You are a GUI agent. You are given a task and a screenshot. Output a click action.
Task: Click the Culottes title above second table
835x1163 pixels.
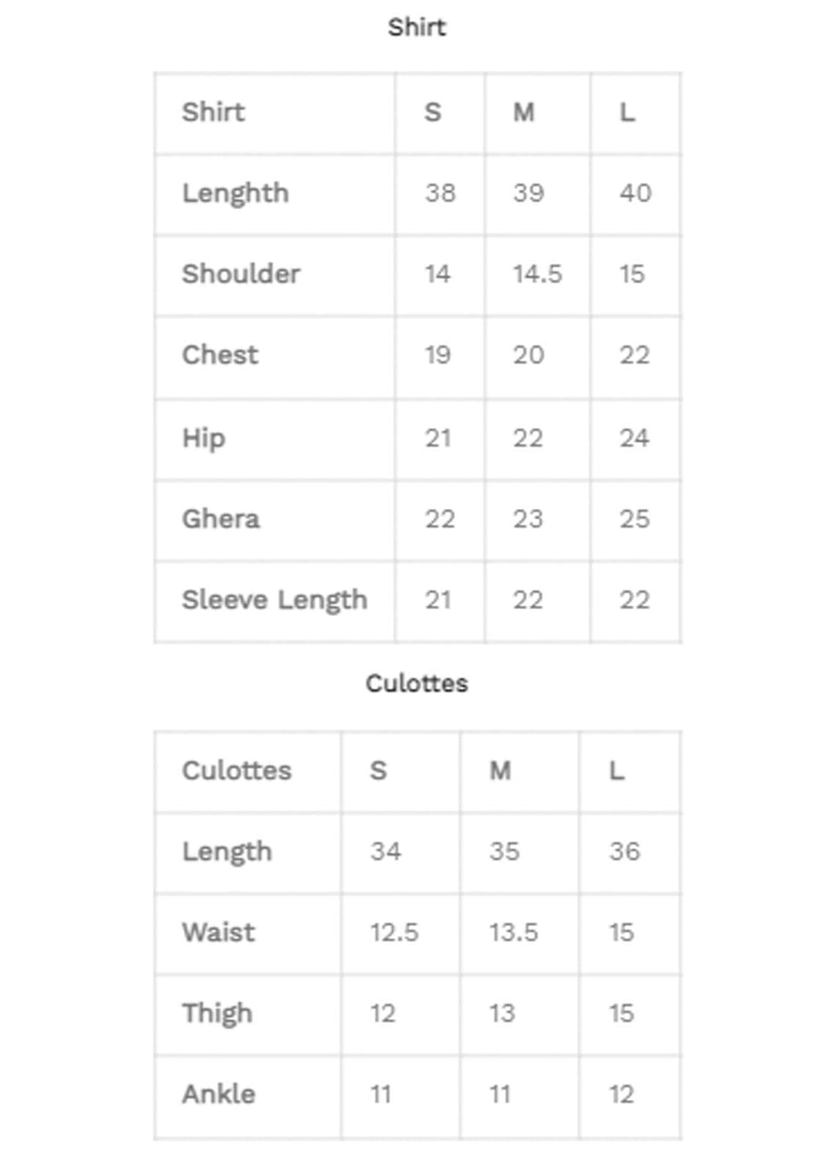417,683
